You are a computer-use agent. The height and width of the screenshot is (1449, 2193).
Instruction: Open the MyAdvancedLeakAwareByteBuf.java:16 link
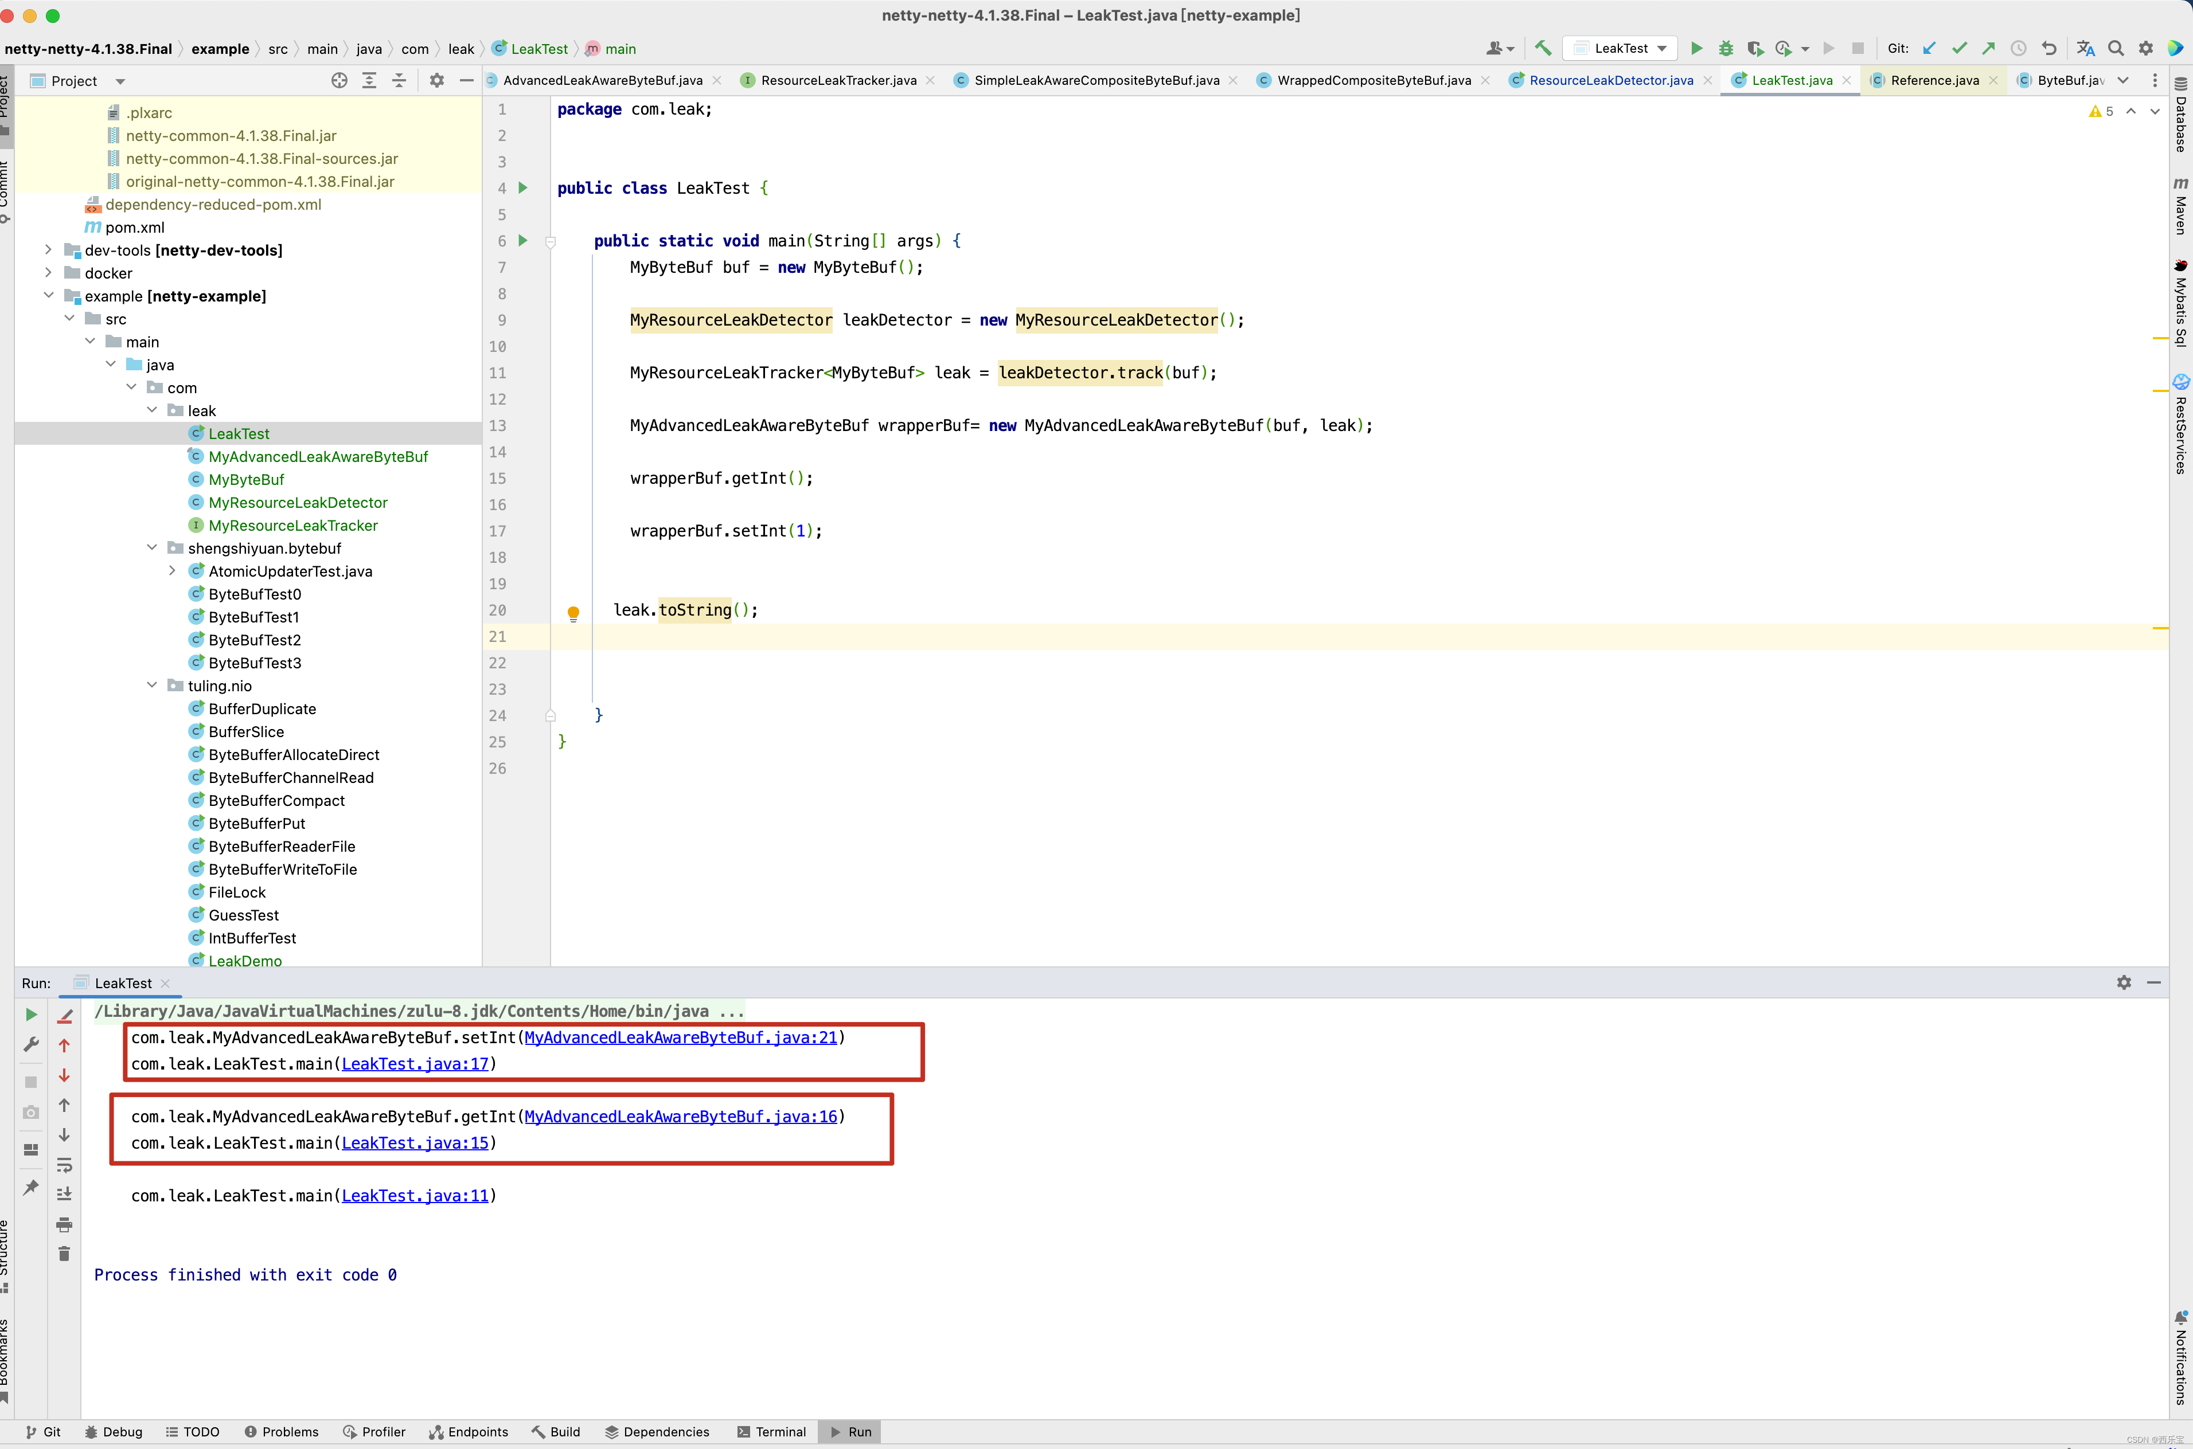681,1117
